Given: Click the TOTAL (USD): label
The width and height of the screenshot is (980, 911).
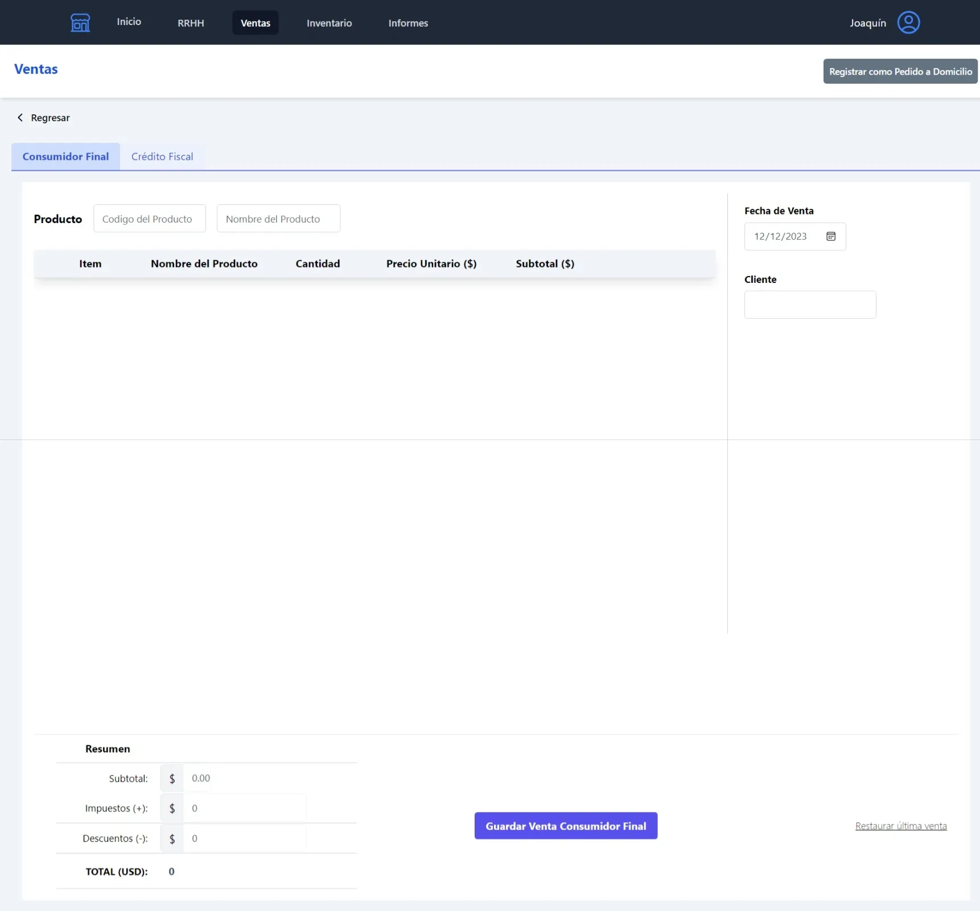Looking at the screenshot, I should pos(117,872).
